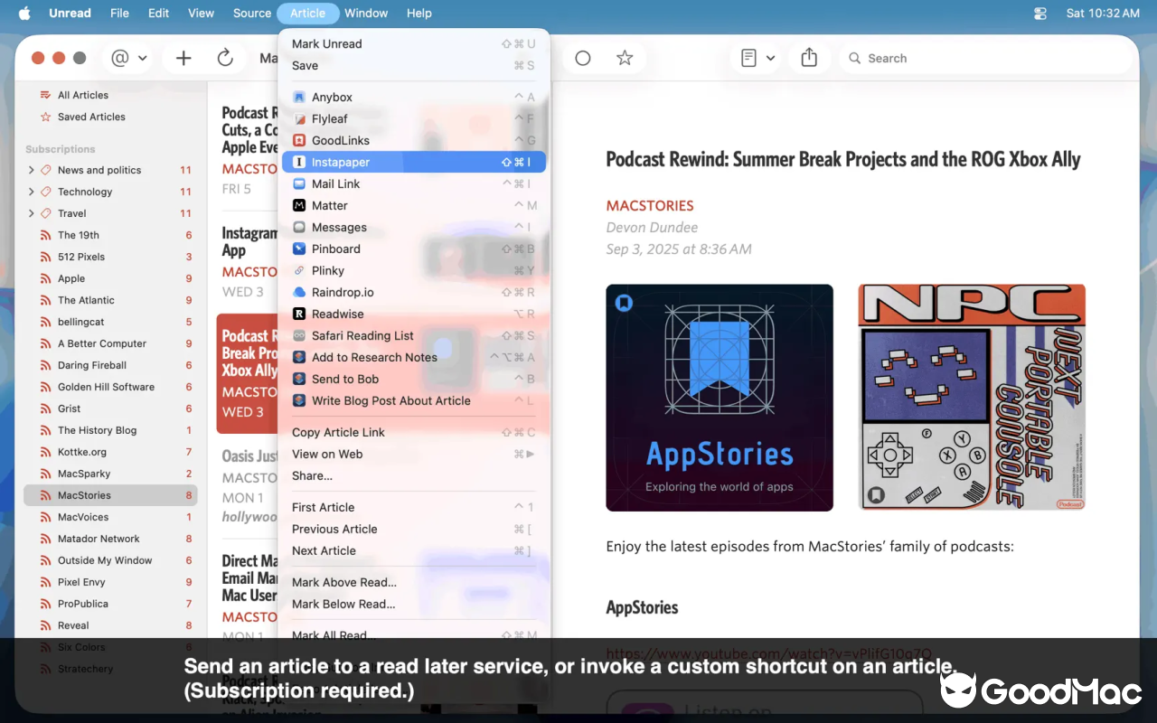Image resolution: width=1157 pixels, height=723 pixels.
Task: Click the Instapaper icon in highlighted row
Action: coord(299,162)
